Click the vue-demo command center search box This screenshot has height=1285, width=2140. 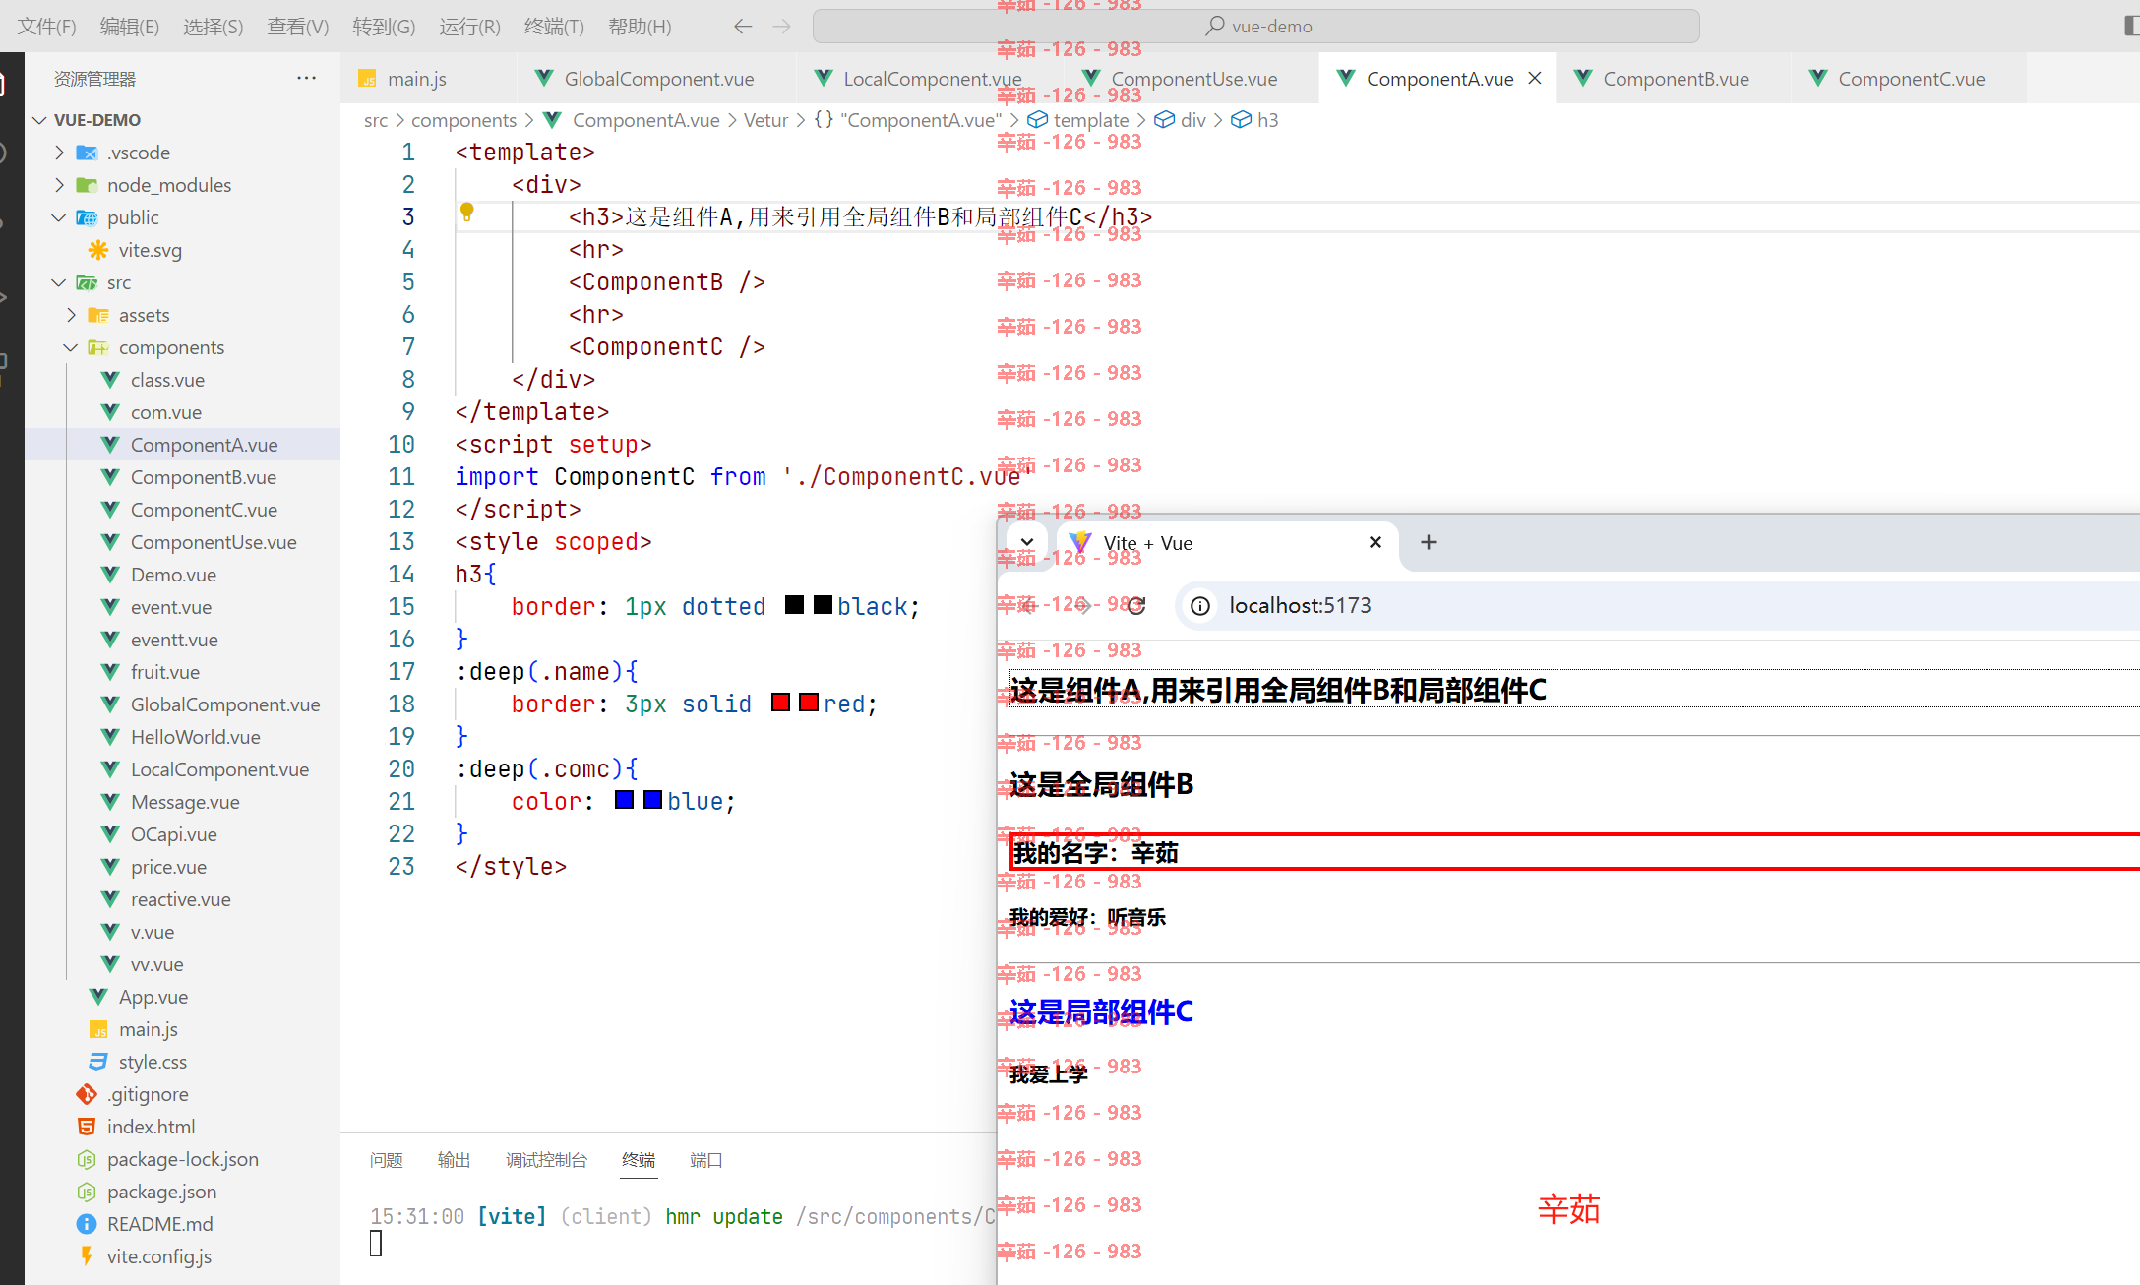pos(1256,27)
